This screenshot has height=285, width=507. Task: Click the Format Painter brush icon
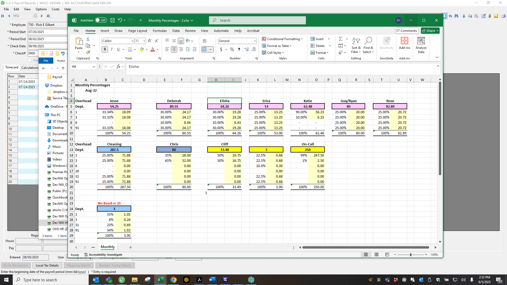(88, 53)
